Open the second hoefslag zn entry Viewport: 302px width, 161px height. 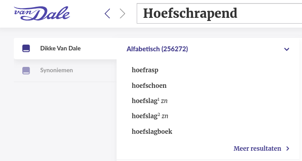[x=150, y=116]
